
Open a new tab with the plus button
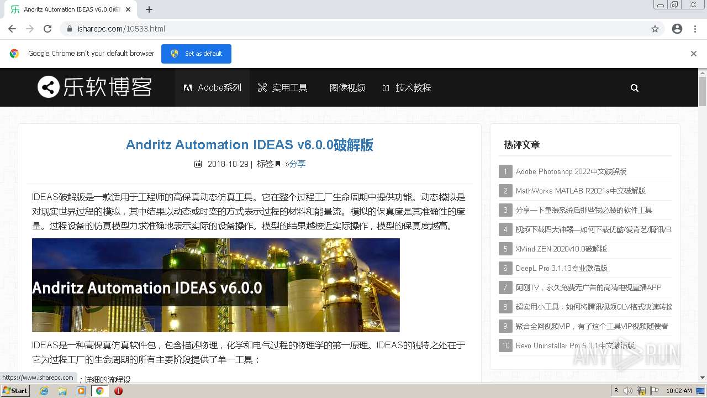[x=149, y=9]
